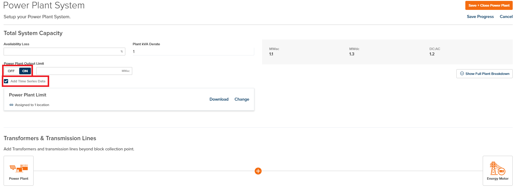The height and width of the screenshot is (195, 516).
Task: Select the Energy Meter tower icon
Action: coord(497,168)
